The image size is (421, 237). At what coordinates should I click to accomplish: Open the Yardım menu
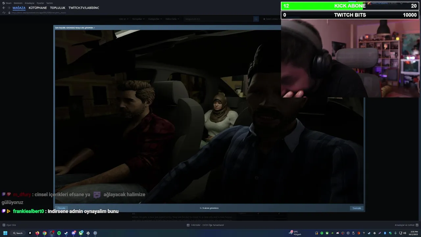[49, 3]
